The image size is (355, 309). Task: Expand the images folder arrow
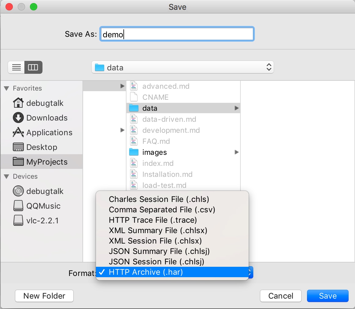236,152
